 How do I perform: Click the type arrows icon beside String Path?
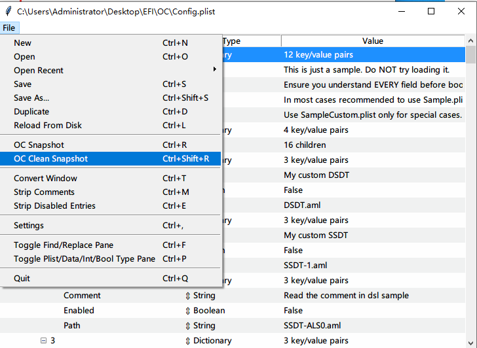(x=188, y=326)
